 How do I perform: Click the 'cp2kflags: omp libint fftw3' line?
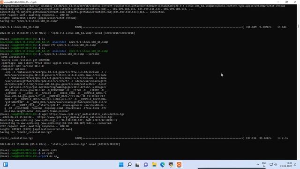(x=51, y=63)
